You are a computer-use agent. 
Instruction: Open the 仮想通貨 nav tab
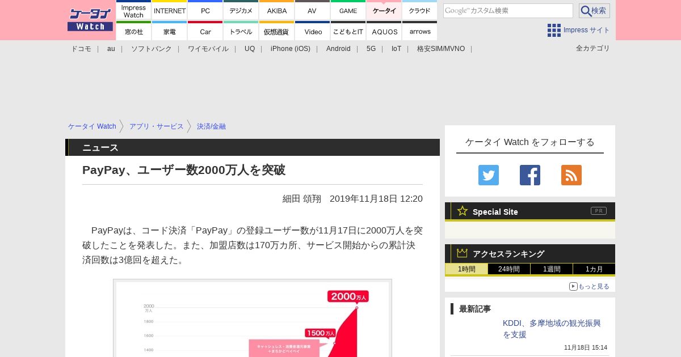click(277, 31)
